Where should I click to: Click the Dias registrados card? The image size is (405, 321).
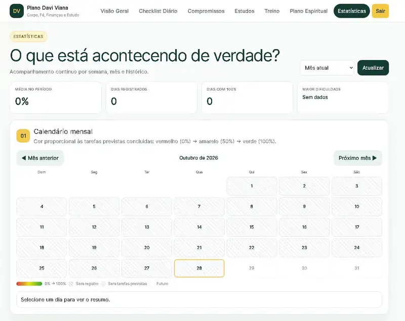click(x=151, y=98)
